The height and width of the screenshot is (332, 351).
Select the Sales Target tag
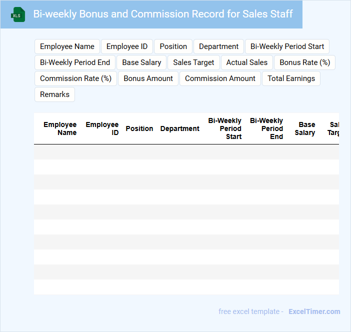tap(193, 62)
